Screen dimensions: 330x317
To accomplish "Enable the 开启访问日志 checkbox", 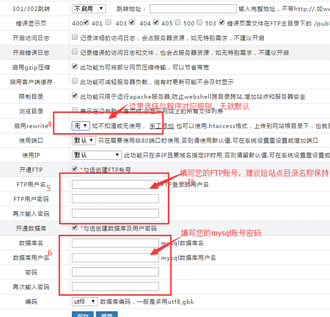I will click(x=75, y=38).
